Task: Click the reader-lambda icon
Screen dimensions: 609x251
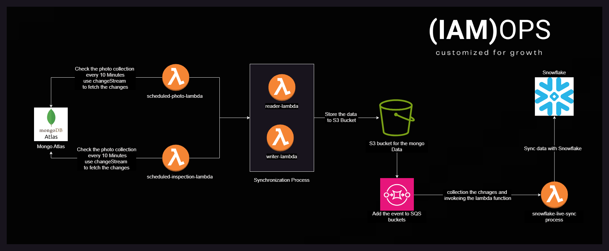Action: pyautogui.click(x=282, y=87)
